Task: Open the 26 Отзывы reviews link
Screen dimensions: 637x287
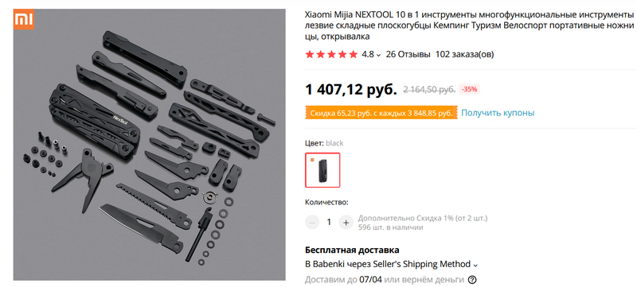Action: 408,54
